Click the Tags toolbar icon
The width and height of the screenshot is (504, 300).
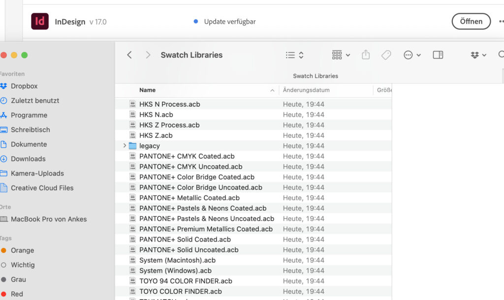[x=386, y=55]
